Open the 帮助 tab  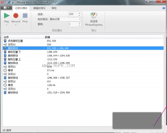coord(54,8)
